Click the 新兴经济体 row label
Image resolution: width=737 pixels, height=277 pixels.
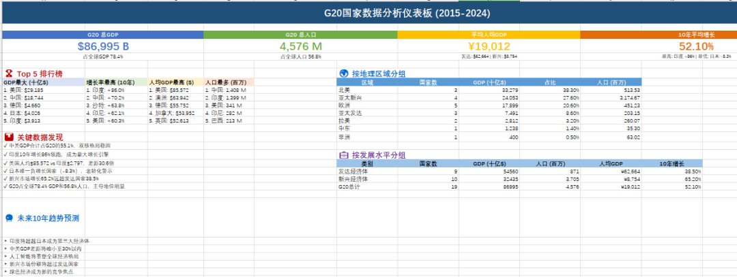(353, 178)
